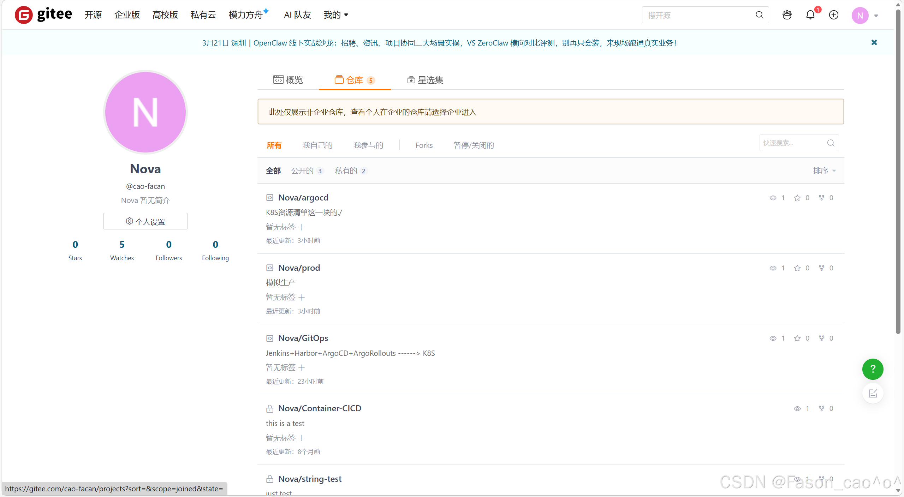This screenshot has height=497, width=904.
Task: Click the search magnifier in top bar
Action: pos(759,15)
